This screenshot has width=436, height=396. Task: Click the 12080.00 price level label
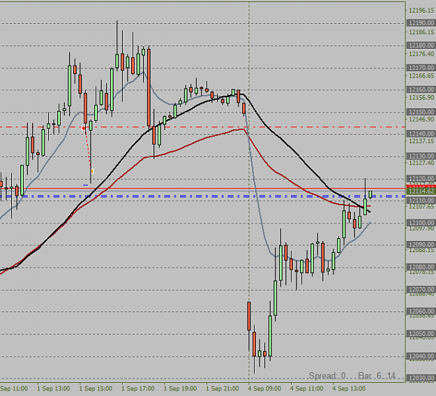(421, 267)
